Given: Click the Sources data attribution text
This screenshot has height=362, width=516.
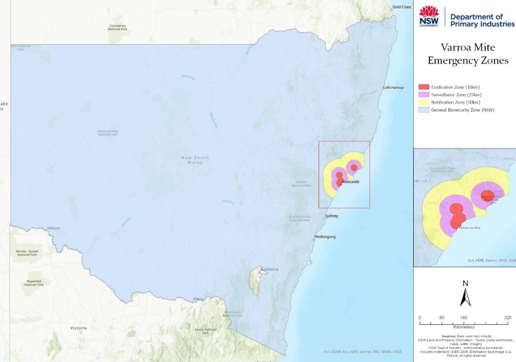Looking at the screenshot, I should pos(466,345).
